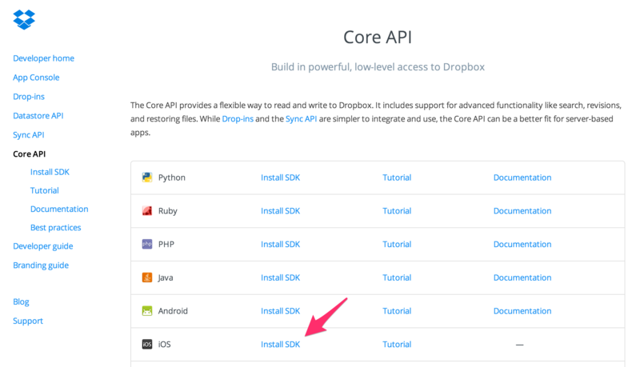Viewport: 640px width, 367px height.
Task: Open the Android Tutorial link
Action: [397, 311]
